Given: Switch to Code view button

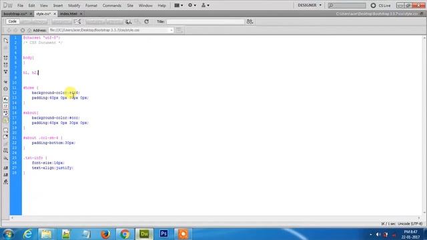Looking at the screenshot, I should (12, 21).
